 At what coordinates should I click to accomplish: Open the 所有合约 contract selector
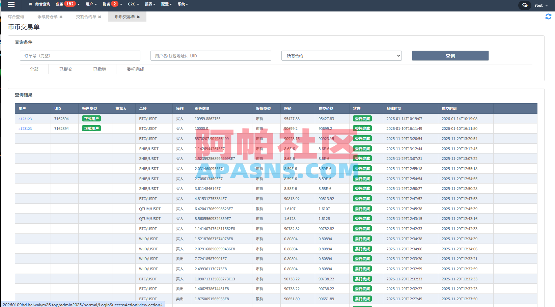[x=341, y=56]
